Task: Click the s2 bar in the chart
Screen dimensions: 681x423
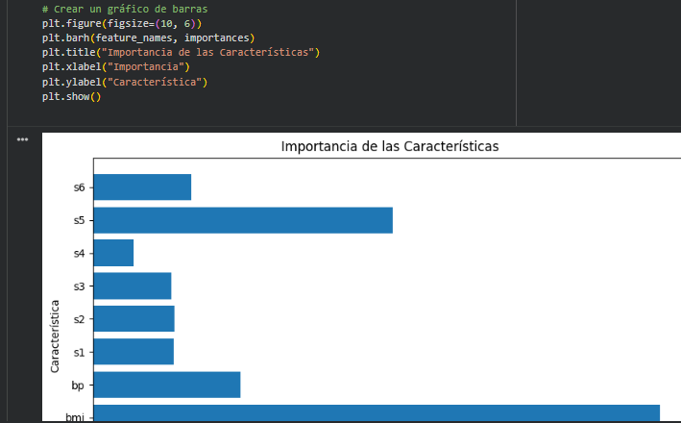Action: [x=134, y=318]
